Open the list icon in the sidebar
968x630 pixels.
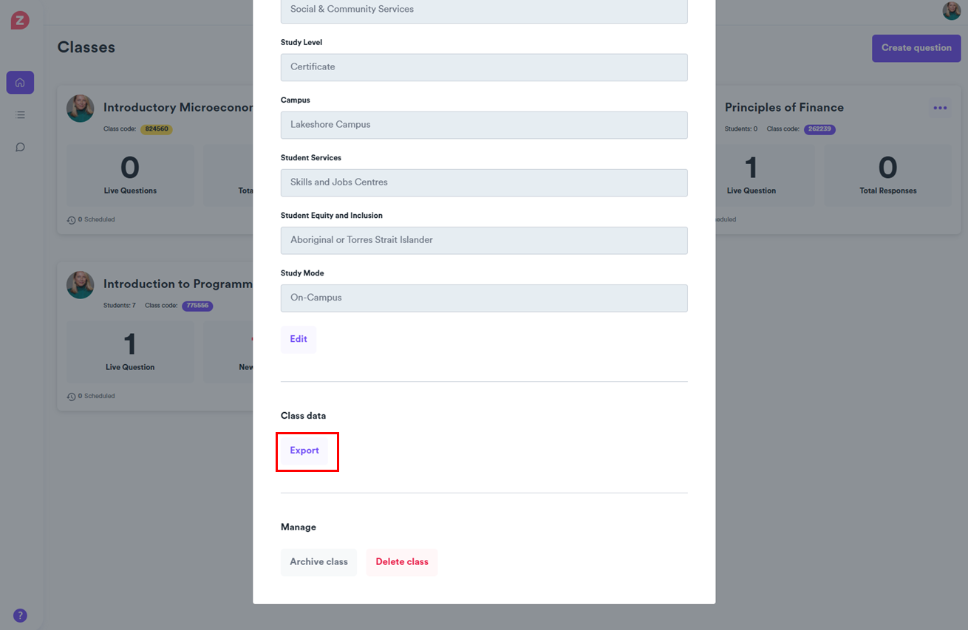point(20,114)
